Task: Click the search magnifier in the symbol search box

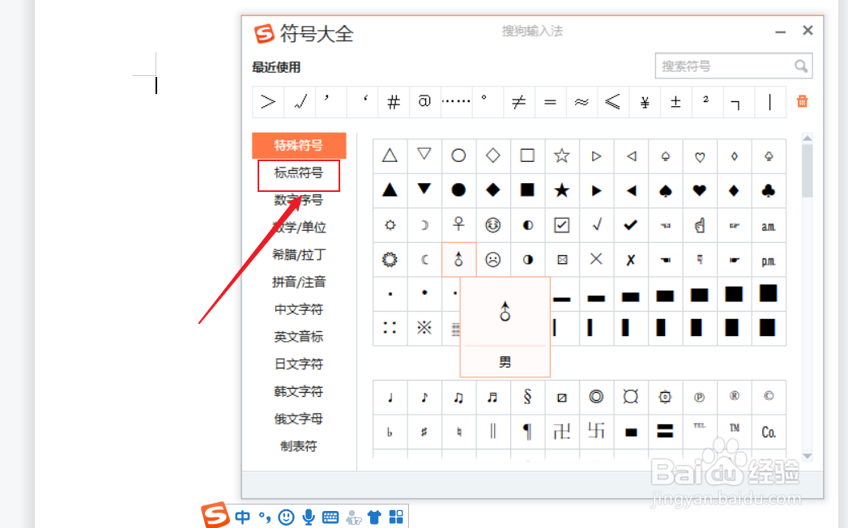Action: pos(801,66)
